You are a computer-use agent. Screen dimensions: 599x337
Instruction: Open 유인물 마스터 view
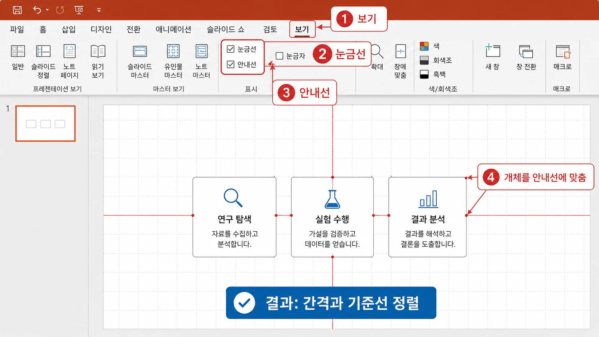pyautogui.click(x=173, y=61)
